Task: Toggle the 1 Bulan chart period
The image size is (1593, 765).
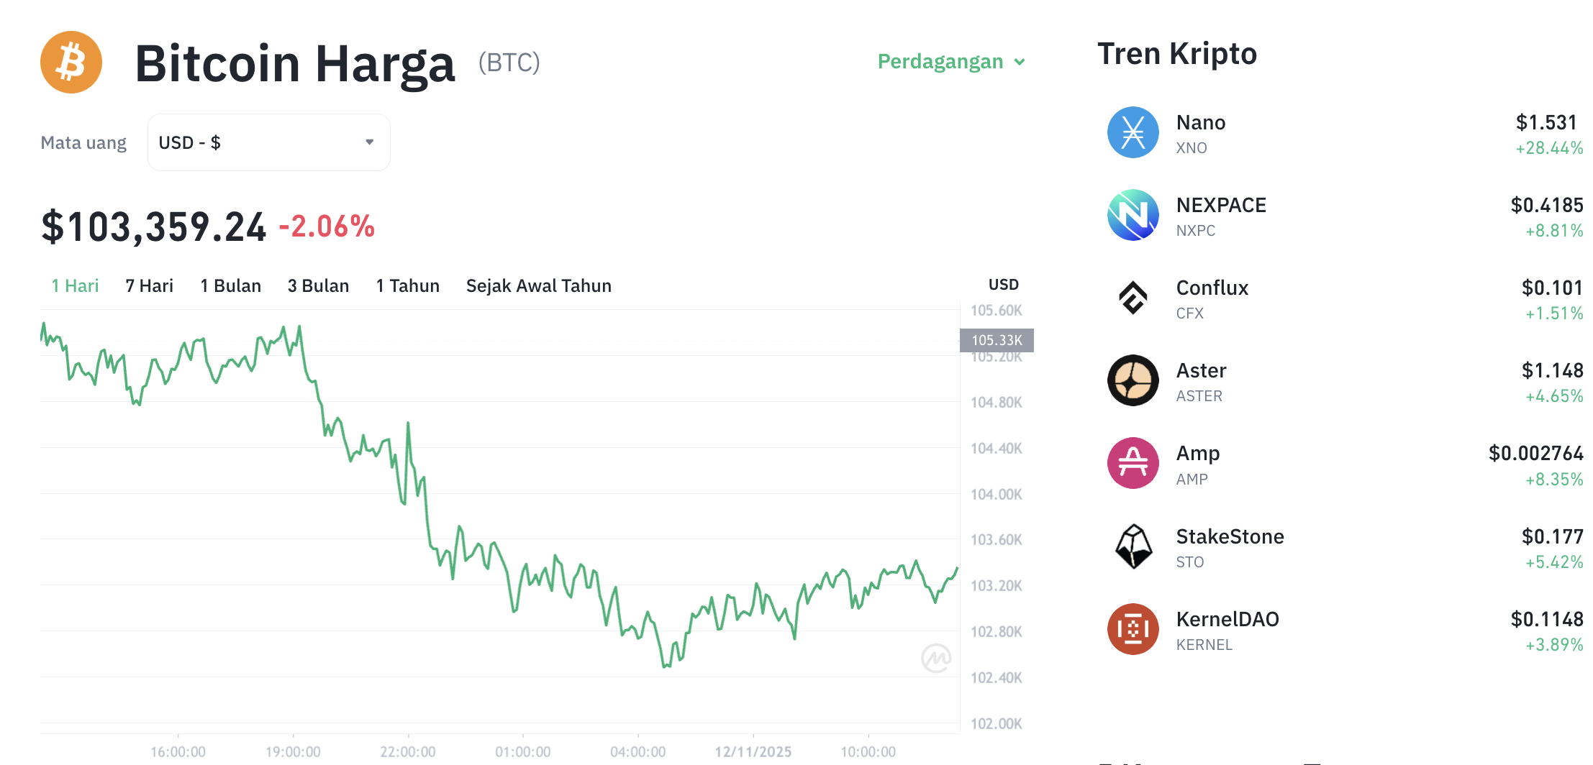Action: [x=230, y=285]
